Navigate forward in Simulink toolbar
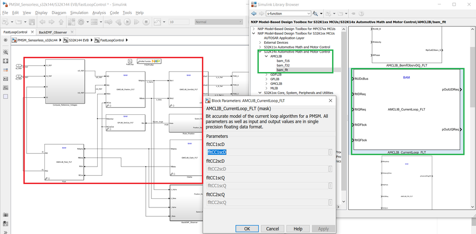This screenshot has height=234, width=476. pos(51,22)
